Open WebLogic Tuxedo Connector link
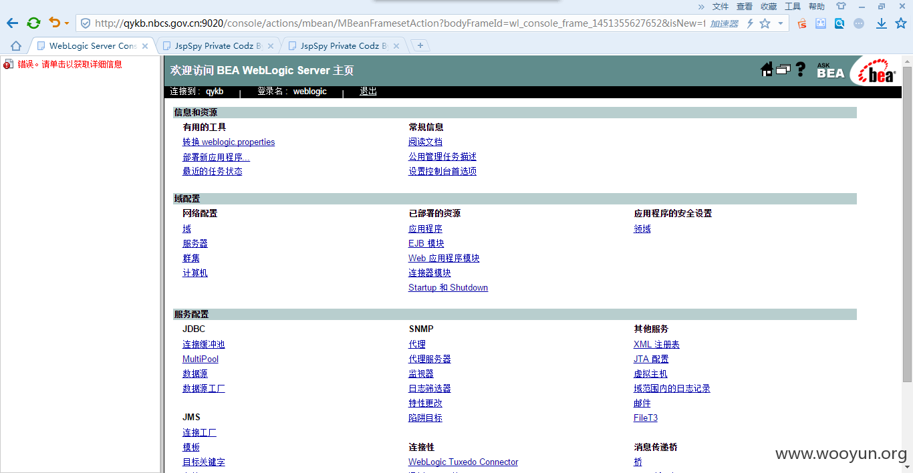Image resolution: width=913 pixels, height=473 pixels. point(463,462)
